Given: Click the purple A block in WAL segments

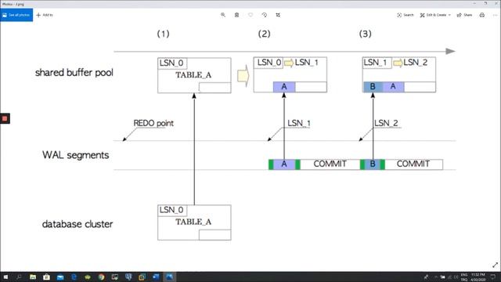Looking at the screenshot, I should (284, 164).
